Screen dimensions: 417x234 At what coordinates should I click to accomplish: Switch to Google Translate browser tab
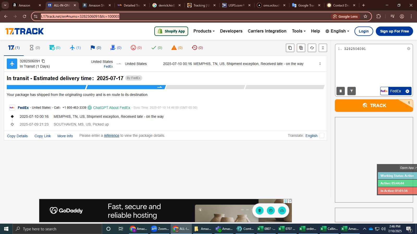306,5
